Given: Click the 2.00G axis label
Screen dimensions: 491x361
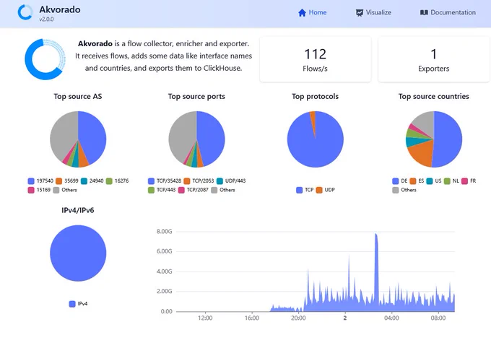Looking at the screenshot, I should tap(165, 292).
